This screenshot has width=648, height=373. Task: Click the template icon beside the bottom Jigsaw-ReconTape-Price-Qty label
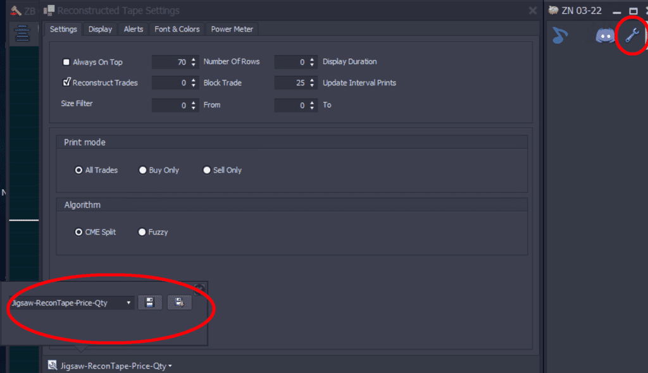[x=53, y=365]
